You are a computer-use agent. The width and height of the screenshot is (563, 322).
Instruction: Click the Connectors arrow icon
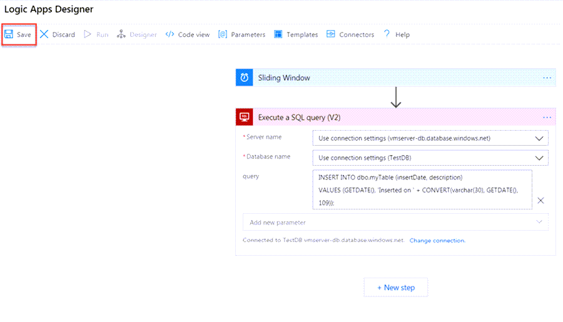(331, 34)
